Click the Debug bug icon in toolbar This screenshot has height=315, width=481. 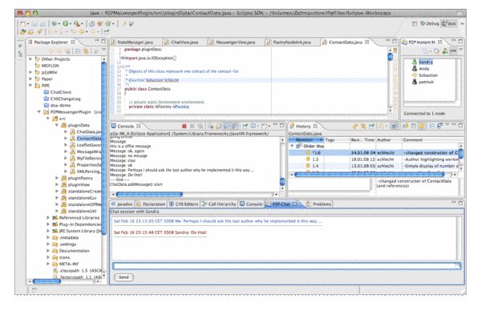[55, 23]
